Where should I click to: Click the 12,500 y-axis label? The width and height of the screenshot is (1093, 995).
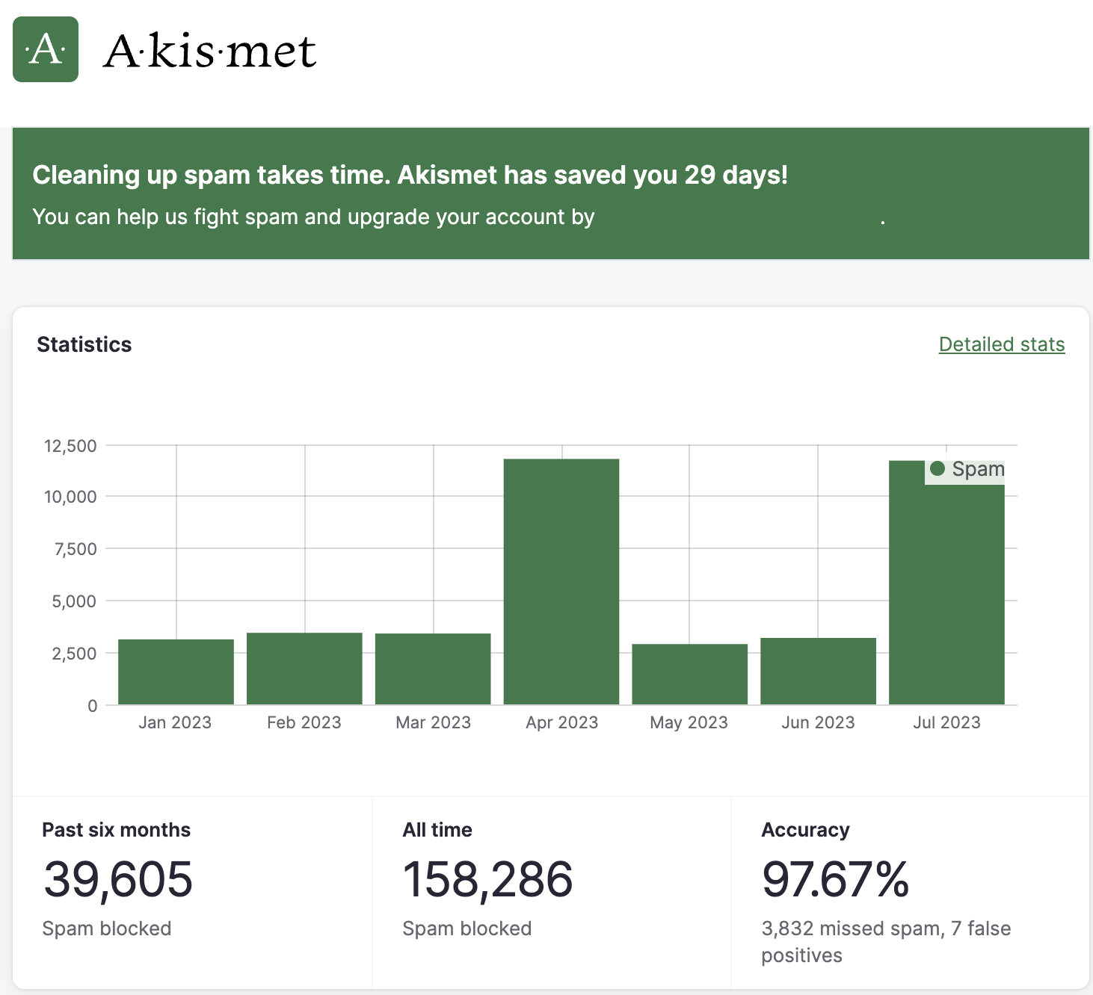point(70,446)
